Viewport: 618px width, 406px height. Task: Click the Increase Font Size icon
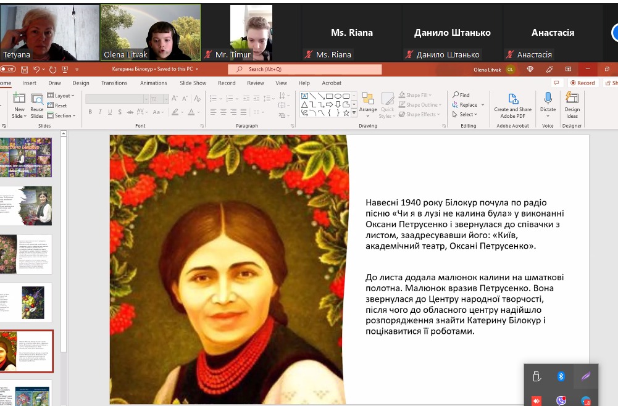pos(175,99)
